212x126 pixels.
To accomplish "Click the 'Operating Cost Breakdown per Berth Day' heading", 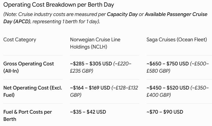I will pos(59,5).
